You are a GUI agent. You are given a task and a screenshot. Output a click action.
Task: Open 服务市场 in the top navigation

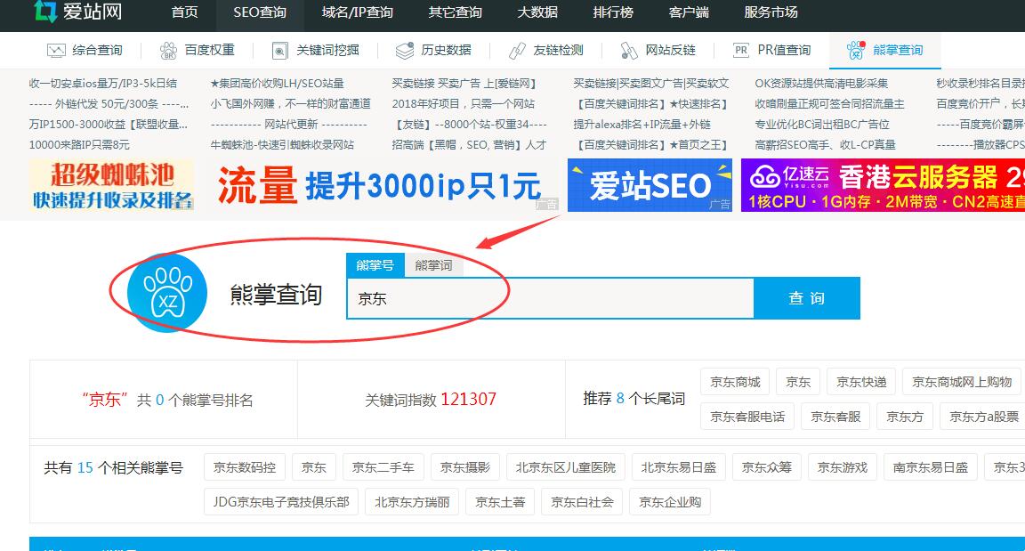point(771,12)
